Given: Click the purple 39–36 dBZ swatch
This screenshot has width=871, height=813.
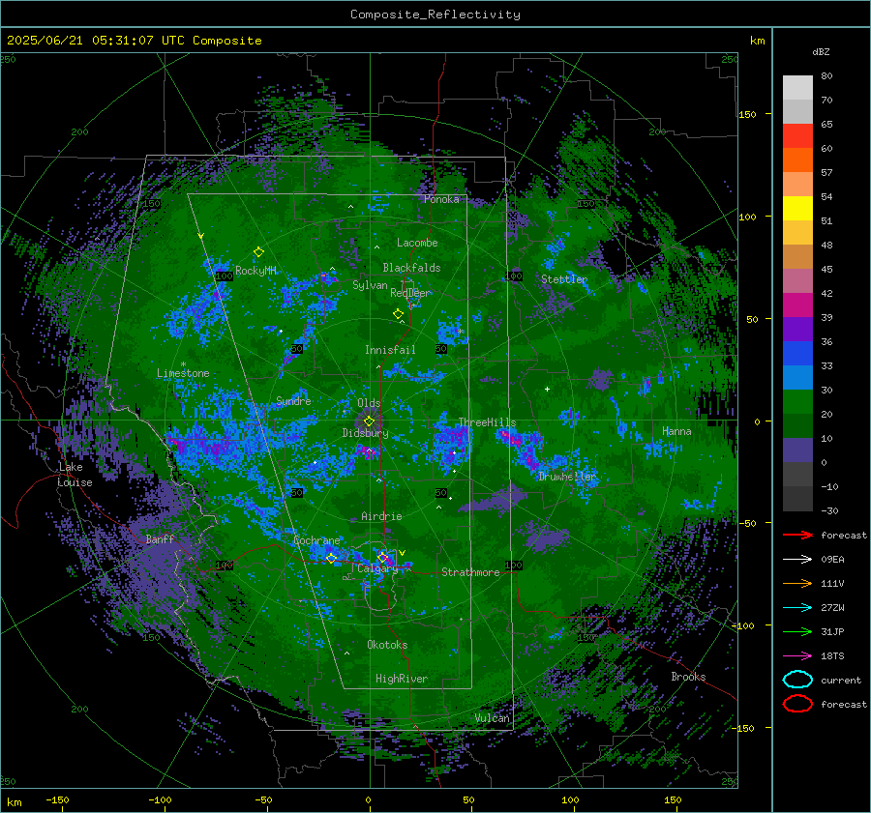Looking at the screenshot, I should click(797, 329).
